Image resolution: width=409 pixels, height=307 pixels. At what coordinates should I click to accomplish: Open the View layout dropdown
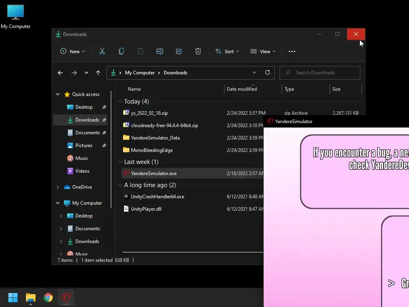[263, 52]
